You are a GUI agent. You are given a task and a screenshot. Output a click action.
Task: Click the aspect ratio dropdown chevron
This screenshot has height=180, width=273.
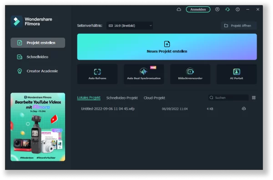(x=151, y=26)
